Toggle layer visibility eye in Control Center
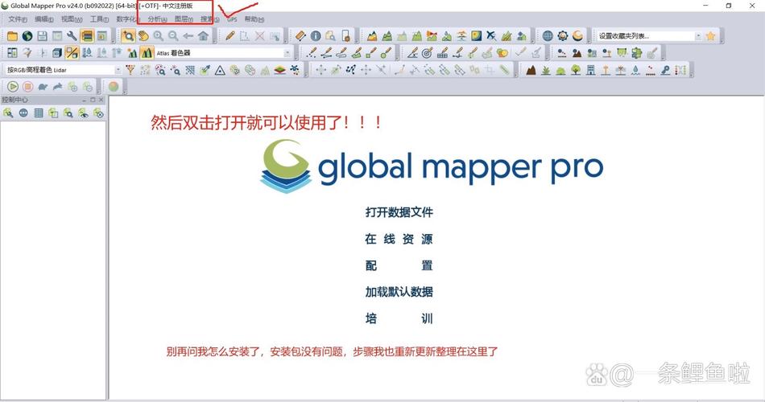Image resolution: width=765 pixels, height=402 pixels. [84, 113]
